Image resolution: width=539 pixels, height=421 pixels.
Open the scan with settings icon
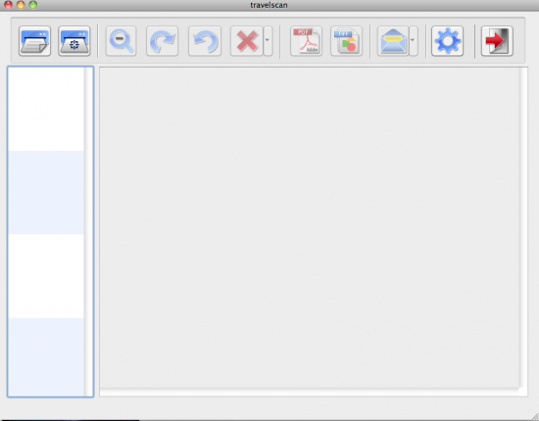(74, 41)
